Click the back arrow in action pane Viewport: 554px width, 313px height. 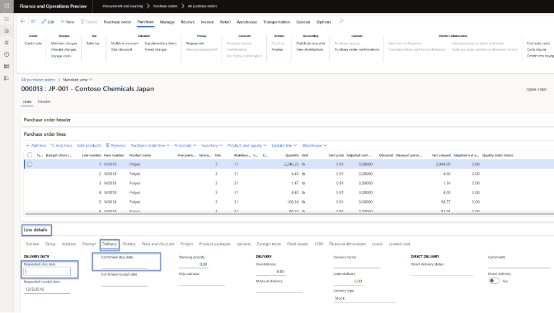[x=23, y=22]
